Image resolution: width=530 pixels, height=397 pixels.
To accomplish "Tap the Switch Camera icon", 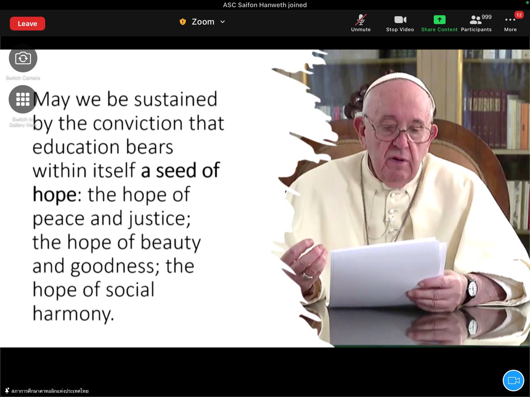I will [23, 58].
